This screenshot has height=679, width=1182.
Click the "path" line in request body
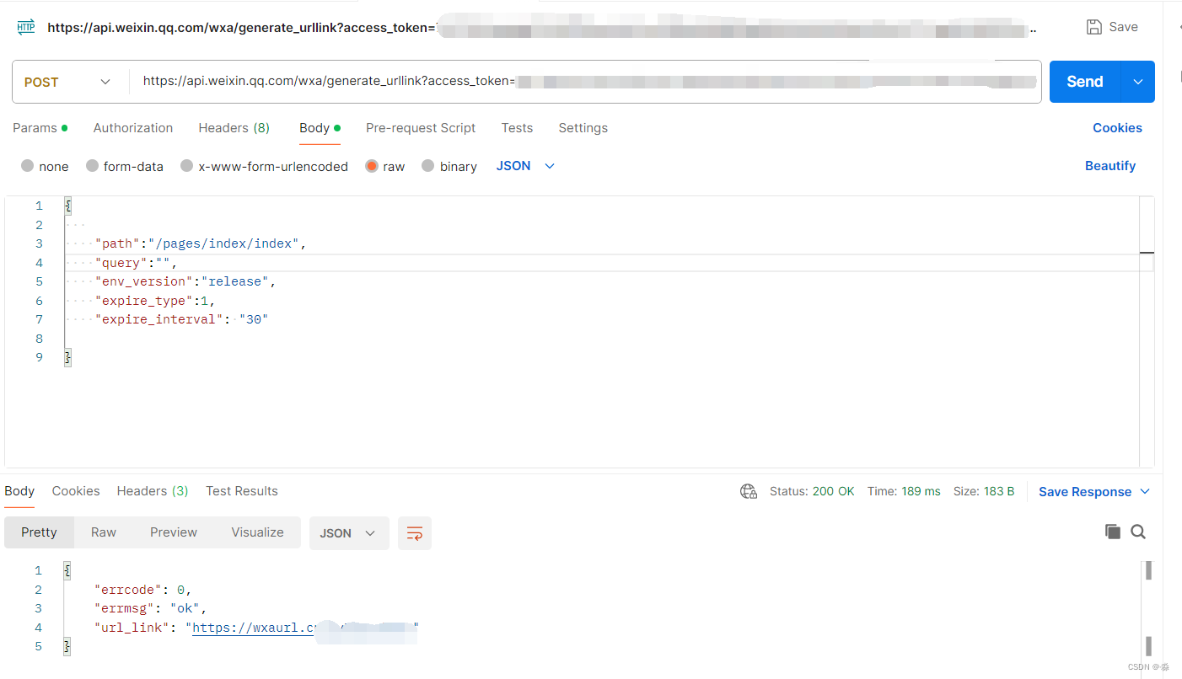[x=201, y=243]
